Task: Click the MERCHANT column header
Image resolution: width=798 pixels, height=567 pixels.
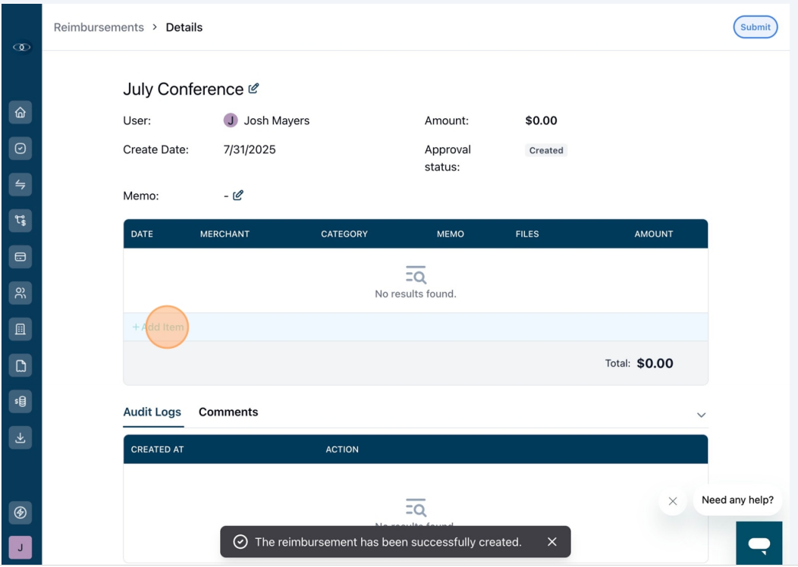Action: pyautogui.click(x=225, y=234)
